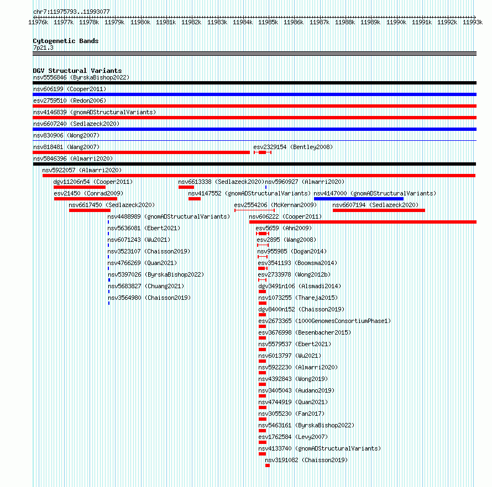The image size is (492, 487).
Task: Select nsv3564980 (Chaisson2019) label
Action: (x=149, y=298)
